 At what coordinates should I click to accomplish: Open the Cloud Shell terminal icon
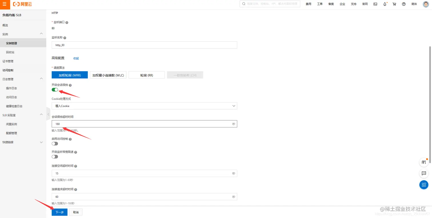point(375,4)
